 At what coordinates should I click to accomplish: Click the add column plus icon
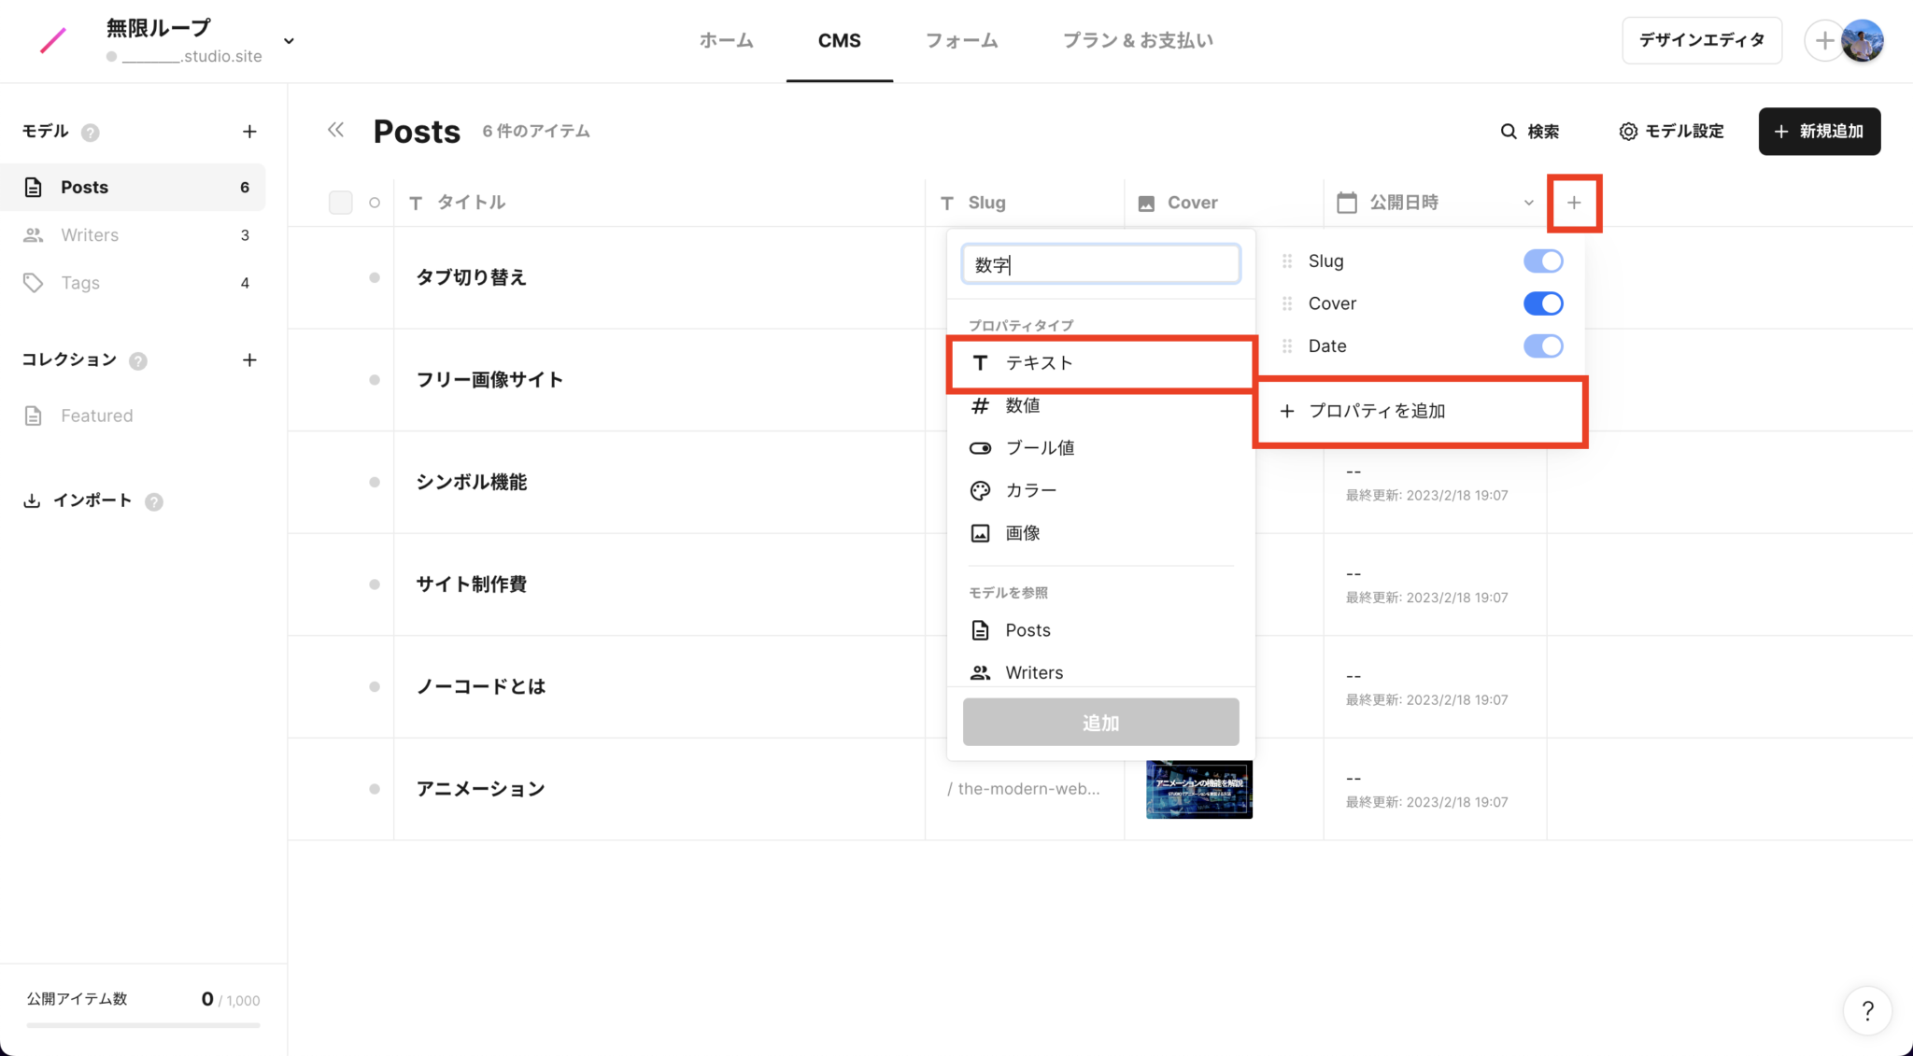click(x=1574, y=203)
